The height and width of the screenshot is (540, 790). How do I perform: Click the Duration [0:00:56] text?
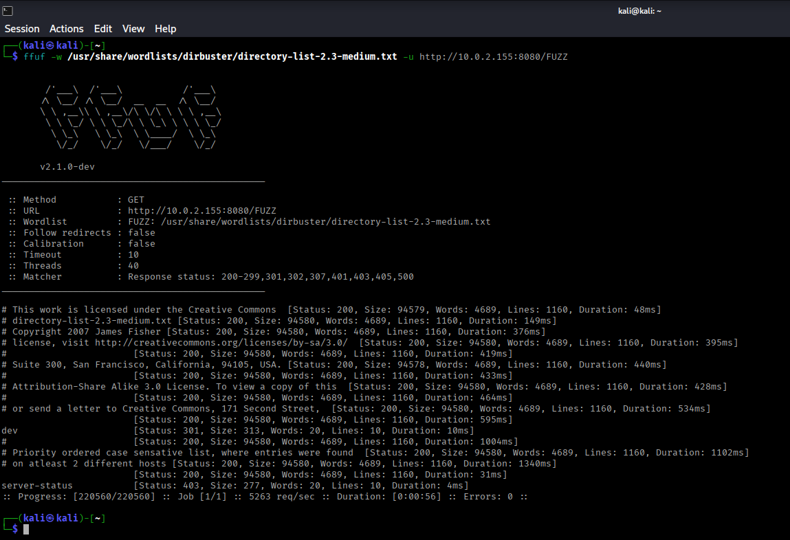389,497
